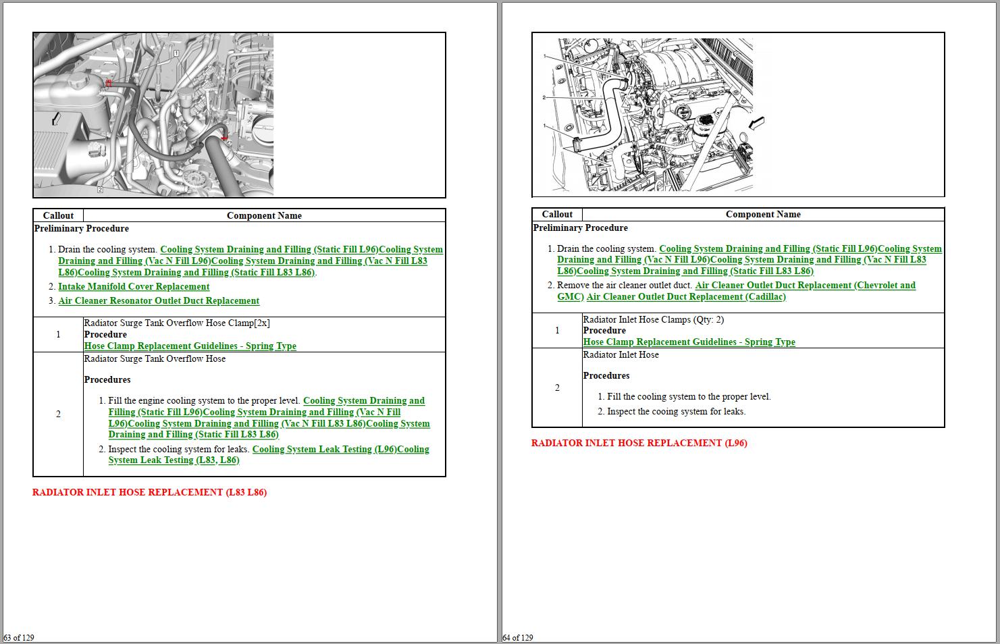Click left page Cooling System Draining Static Fill L96 link
1000x644 pixels.
(269, 250)
